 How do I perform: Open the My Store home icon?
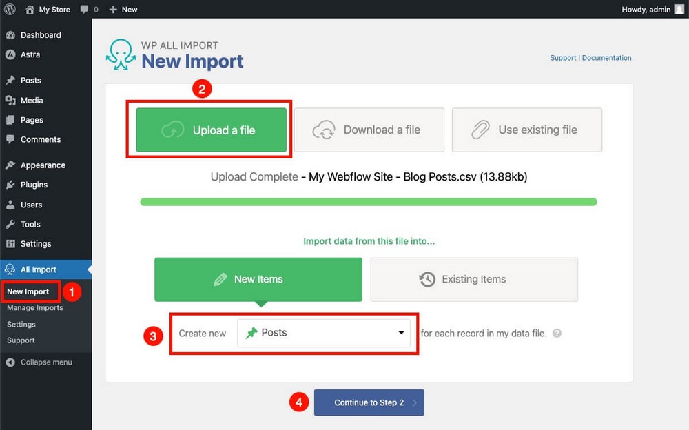tap(30, 9)
